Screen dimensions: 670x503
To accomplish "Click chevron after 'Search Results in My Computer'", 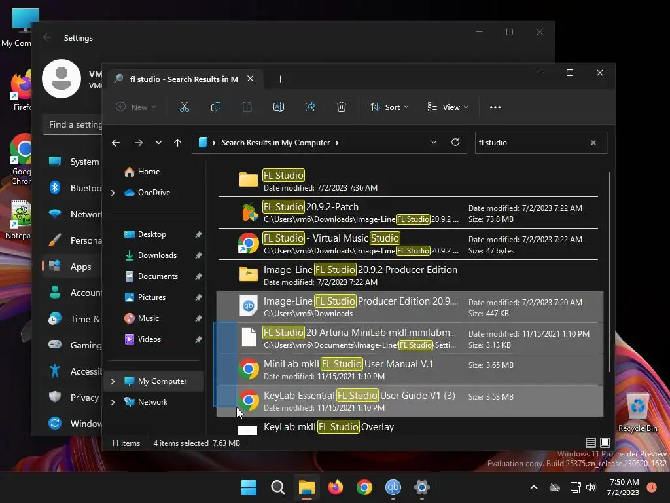I will pos(337,143).
